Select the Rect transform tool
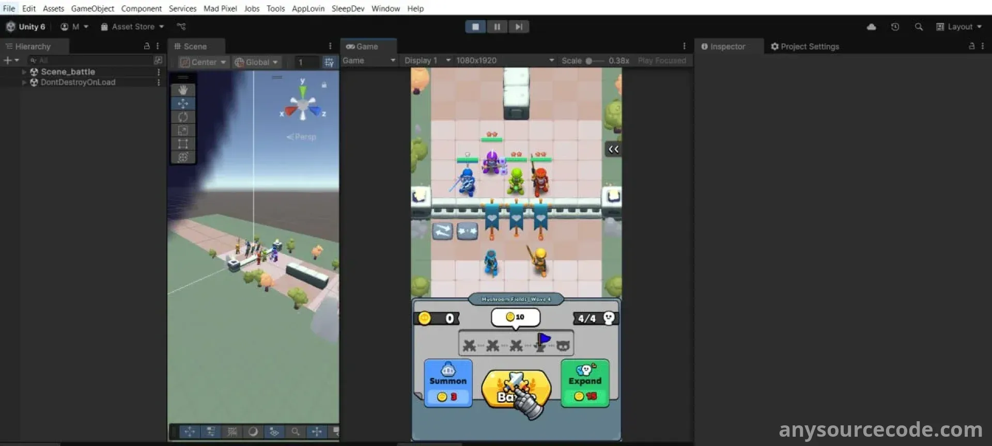The width and height of the screenshot is (992, 446). pyautogui.click(x=183, y=144)
